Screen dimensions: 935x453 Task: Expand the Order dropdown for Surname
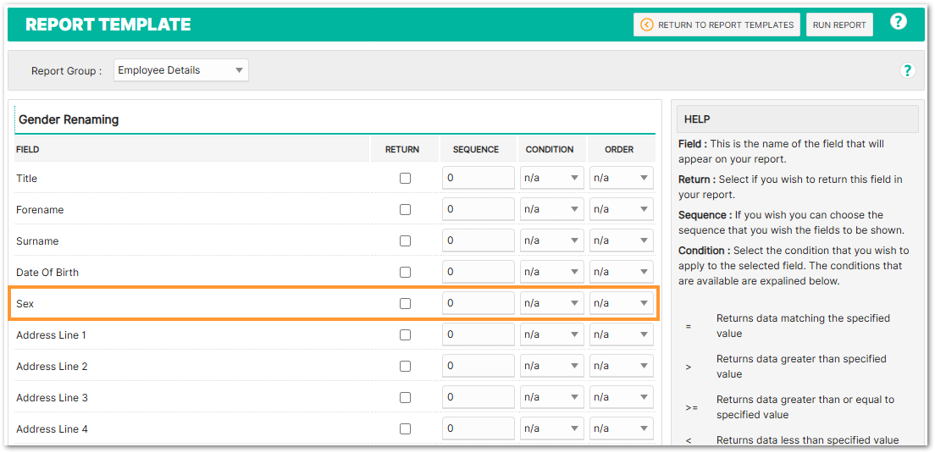tap(621, 241)
